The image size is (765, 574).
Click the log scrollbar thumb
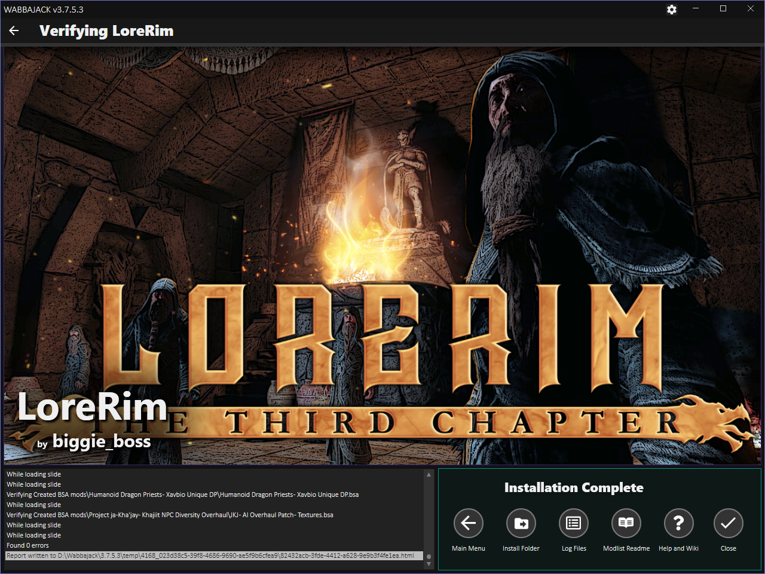[x=429, y=556]
